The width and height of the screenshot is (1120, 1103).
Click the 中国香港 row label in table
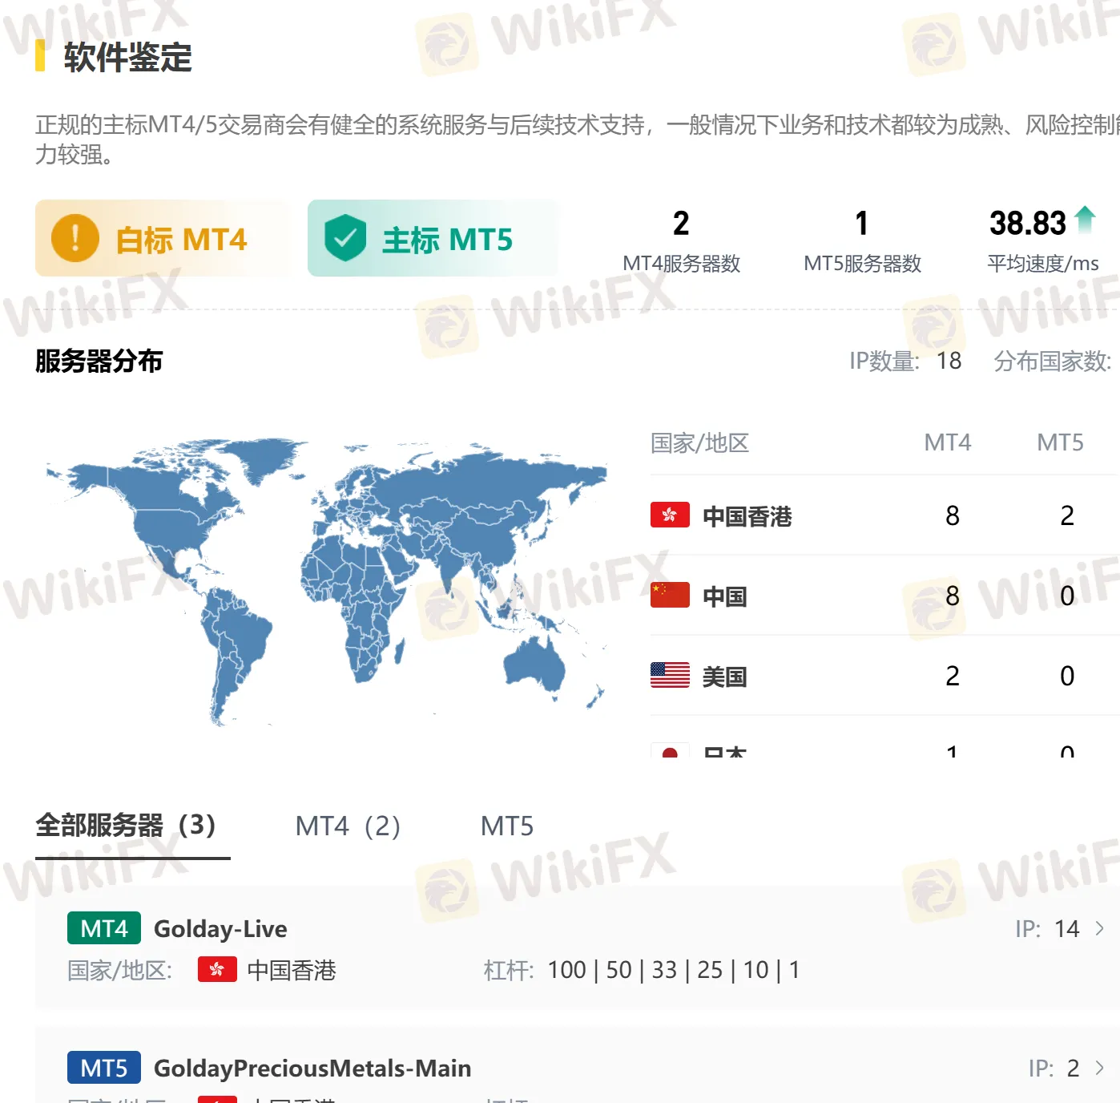point(747,516)
